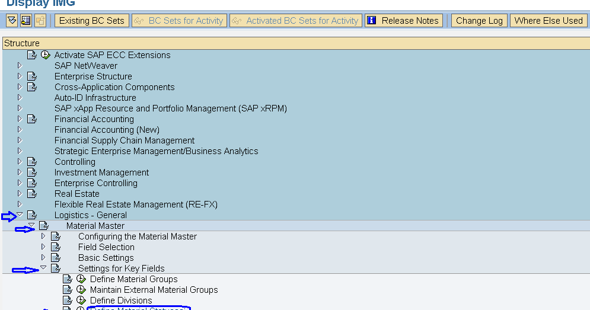This screenshot has height=310, width=590.
Task: Execute the Activate SAP ECC Extensions activity clock icon
Action: pos(46,55)
